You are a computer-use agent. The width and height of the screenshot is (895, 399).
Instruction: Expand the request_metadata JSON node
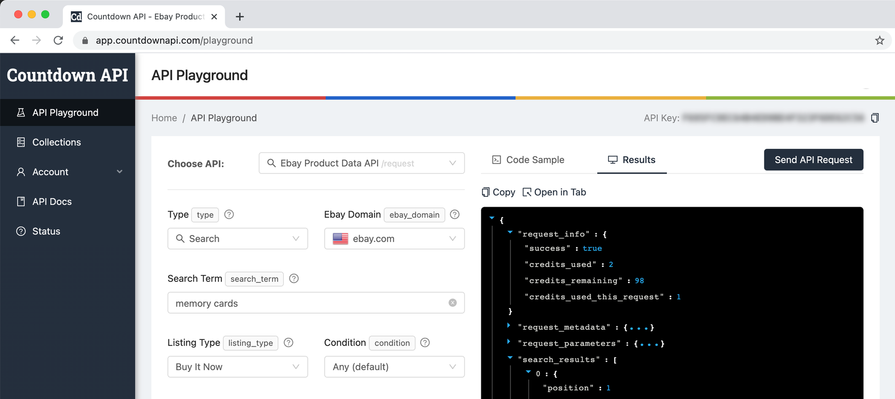tap(509, 326)
